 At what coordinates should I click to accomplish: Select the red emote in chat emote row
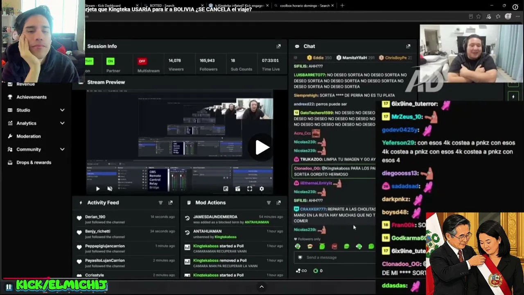[x=334, y=246]
